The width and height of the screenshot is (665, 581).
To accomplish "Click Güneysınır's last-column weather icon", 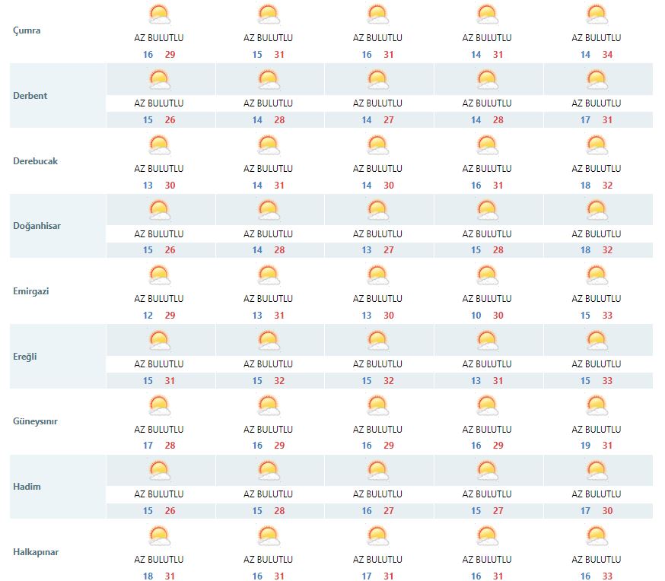I will pos(597,406).
